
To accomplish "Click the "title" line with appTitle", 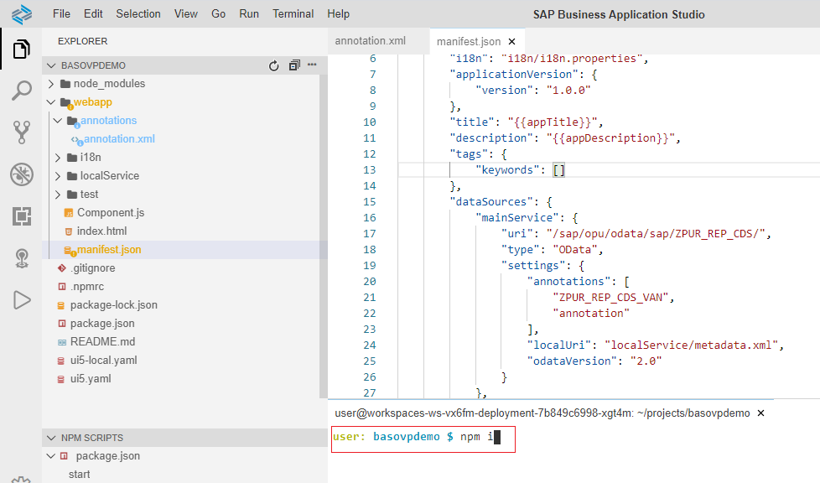I will pyautogui.click(x=527, y=122).
